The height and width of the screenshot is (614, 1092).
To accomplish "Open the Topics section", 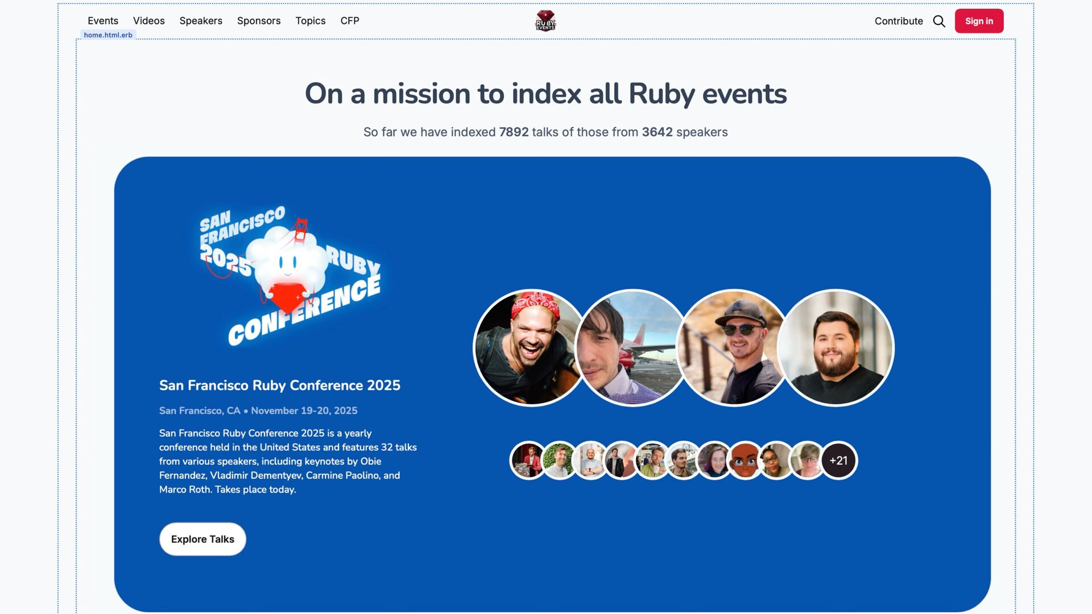I will click(310, 21).
